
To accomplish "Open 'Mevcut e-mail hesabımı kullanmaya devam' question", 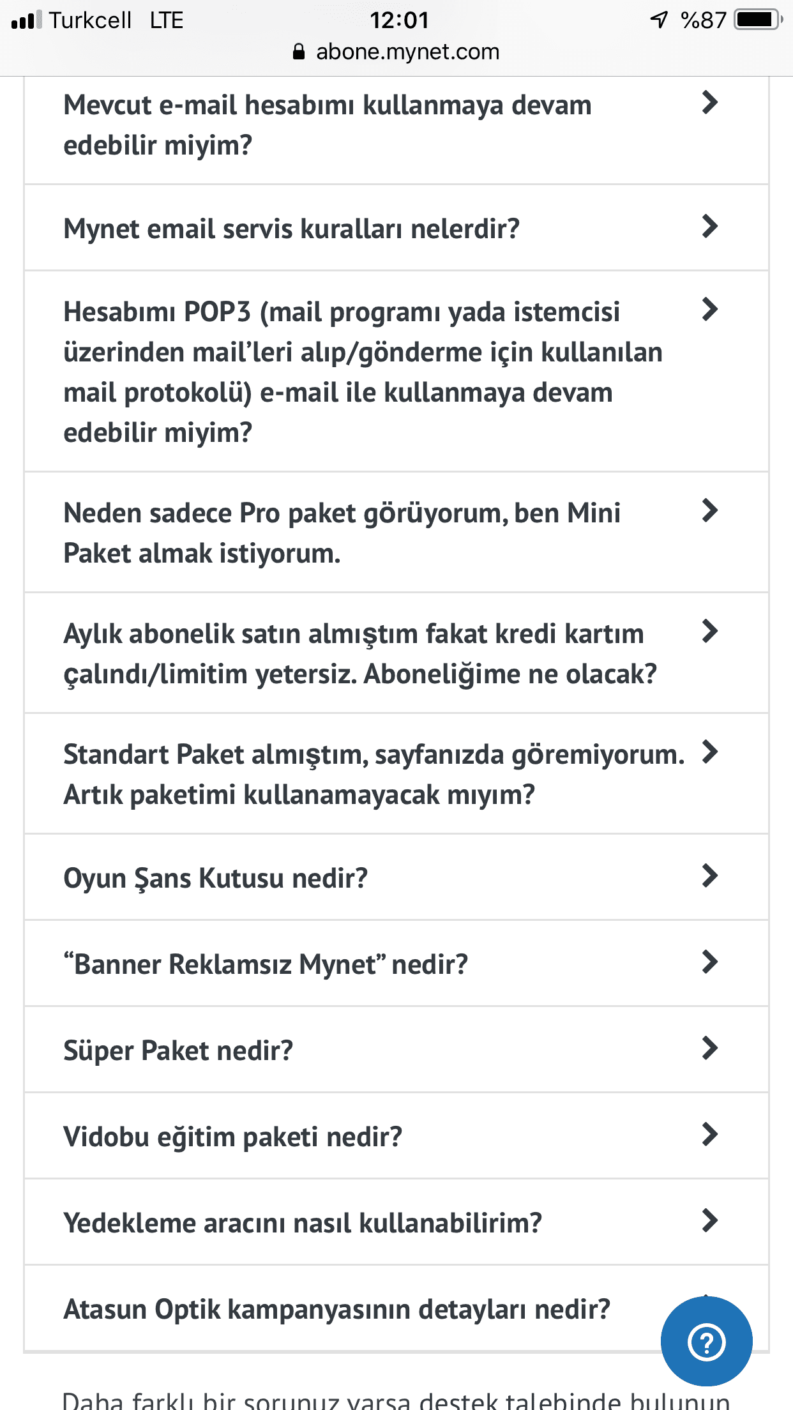I will [x=328, y=125].
